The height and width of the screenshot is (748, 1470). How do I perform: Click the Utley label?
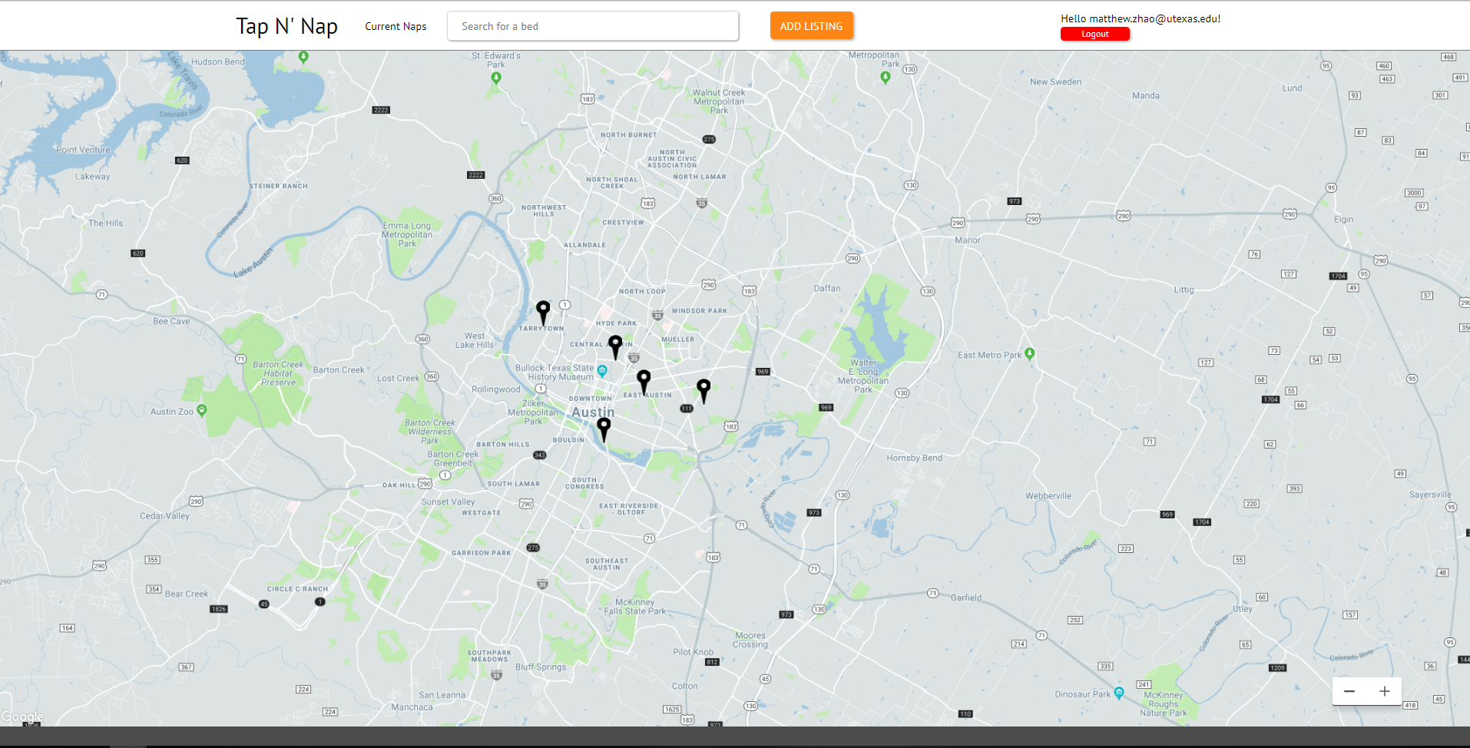1243,609
